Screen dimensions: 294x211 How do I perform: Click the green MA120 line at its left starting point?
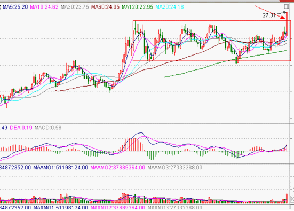[164, 77]
